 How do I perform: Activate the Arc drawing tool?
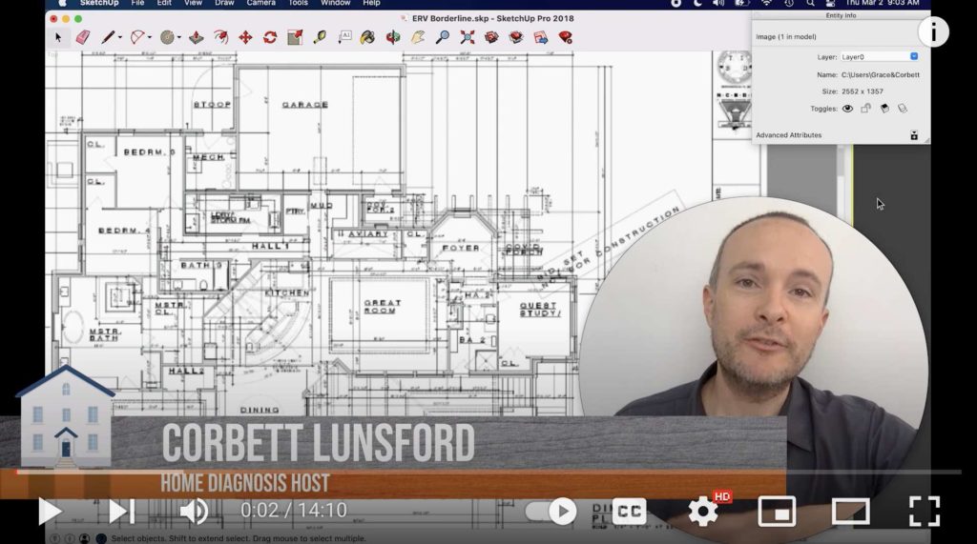click(137, 37)
